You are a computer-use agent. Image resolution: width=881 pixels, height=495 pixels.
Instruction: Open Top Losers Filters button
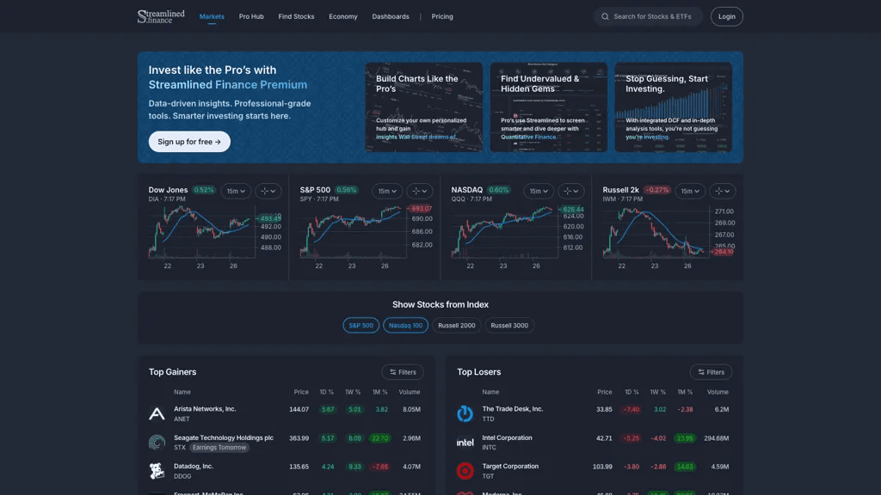coord(711,372)
